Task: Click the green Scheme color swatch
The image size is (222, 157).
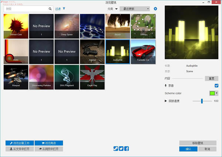Action: click(x=212, y=93)
